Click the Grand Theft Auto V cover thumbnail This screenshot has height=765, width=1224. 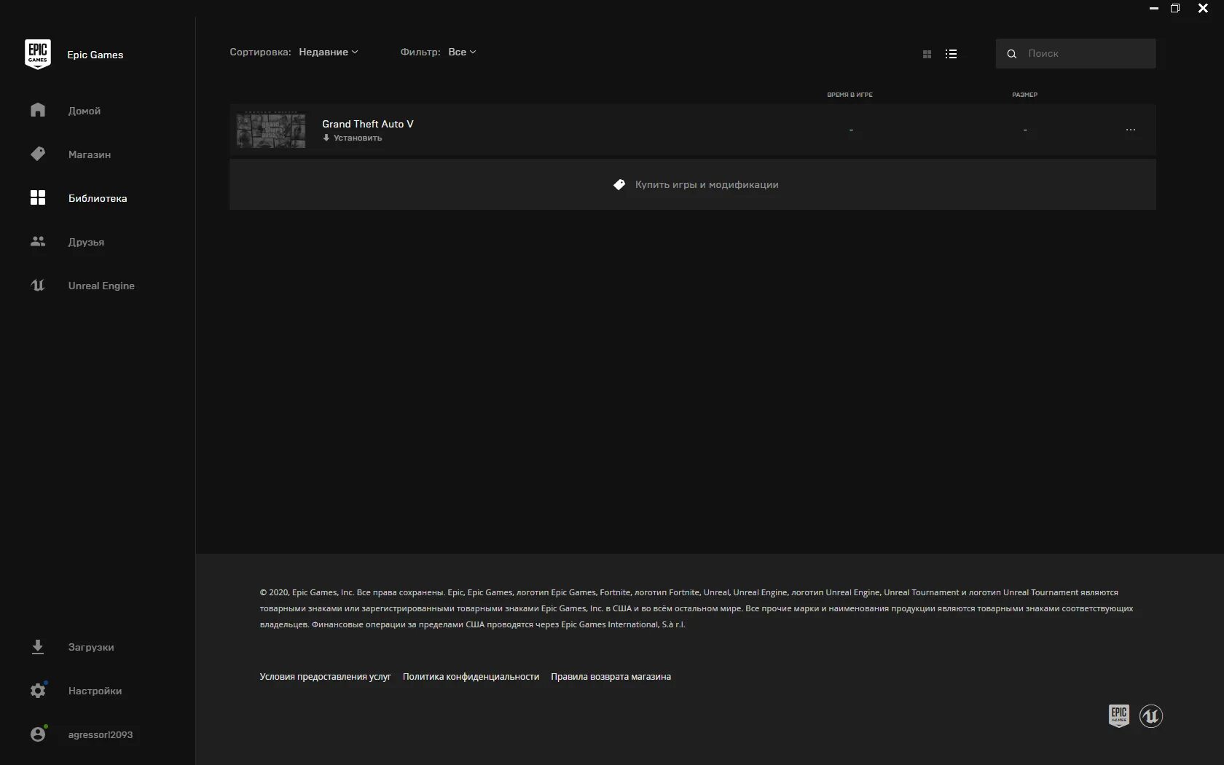[271, 130]
